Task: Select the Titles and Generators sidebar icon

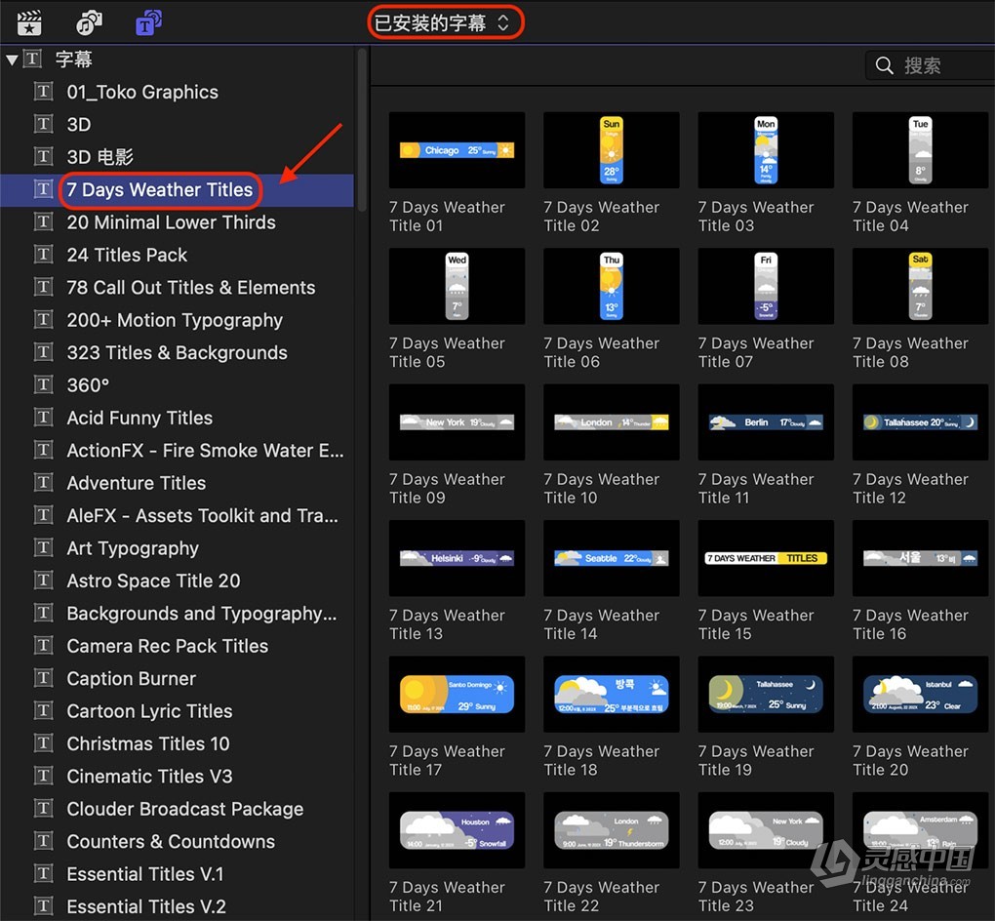Action: pos(148,22)
